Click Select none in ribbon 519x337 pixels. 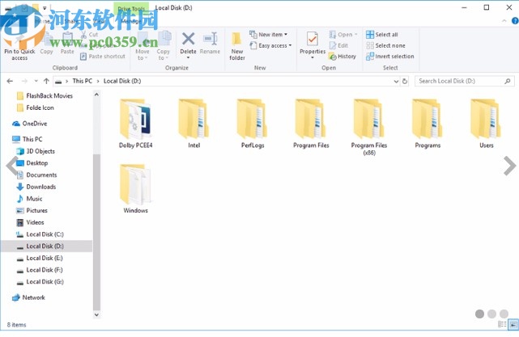pos(385,45)
